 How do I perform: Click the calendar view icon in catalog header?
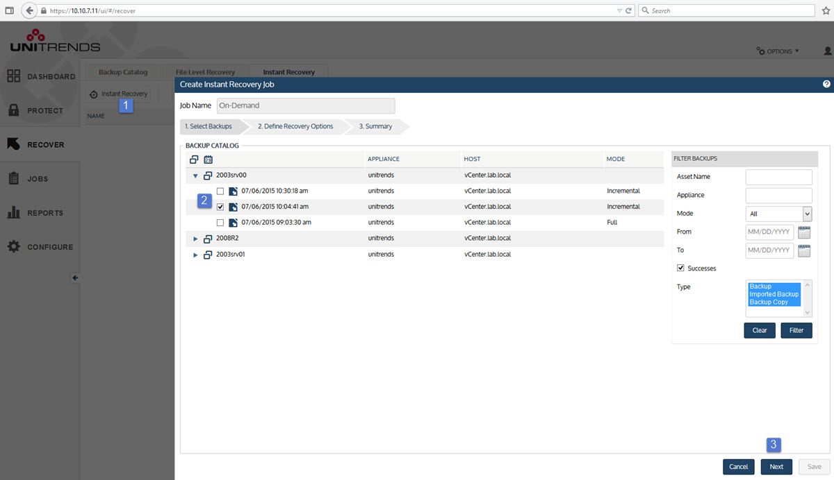(x=208, y=159)
